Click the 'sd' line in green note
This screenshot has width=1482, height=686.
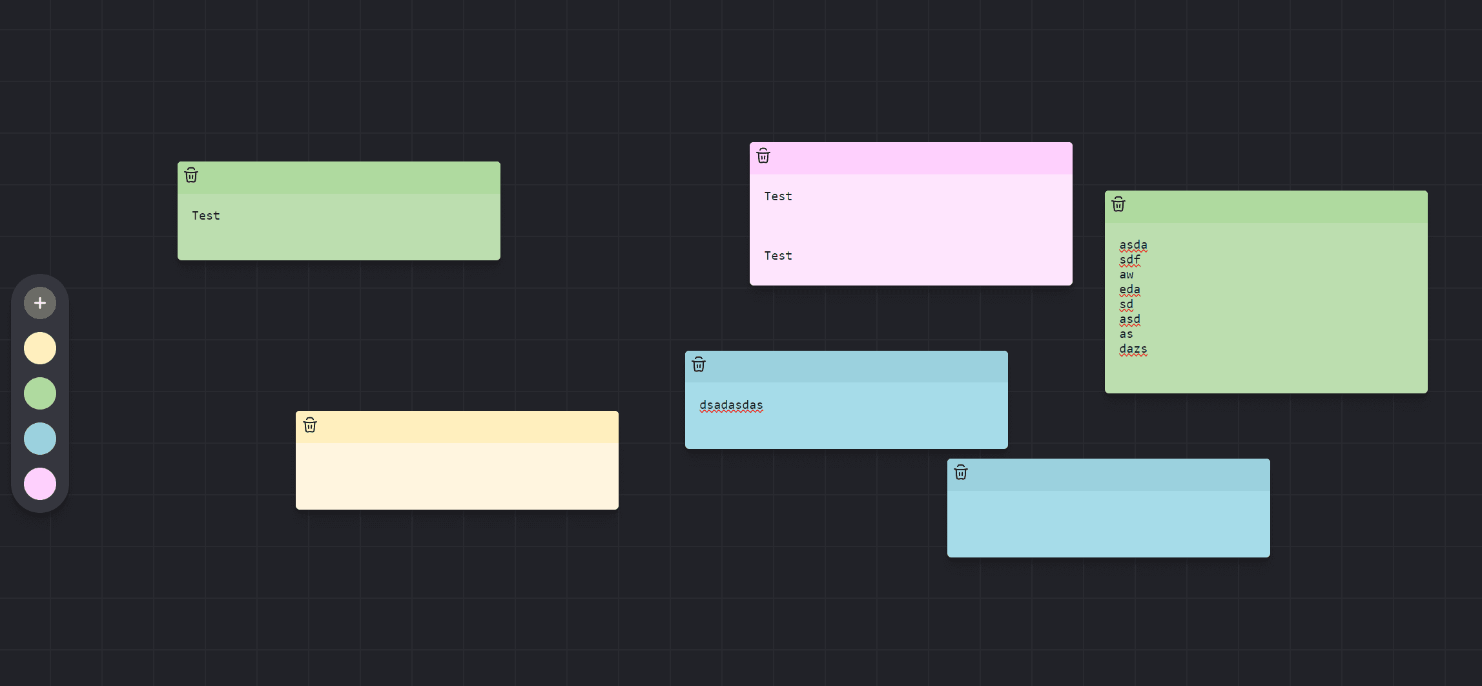pyautogui.click(x=1126, y=304)
